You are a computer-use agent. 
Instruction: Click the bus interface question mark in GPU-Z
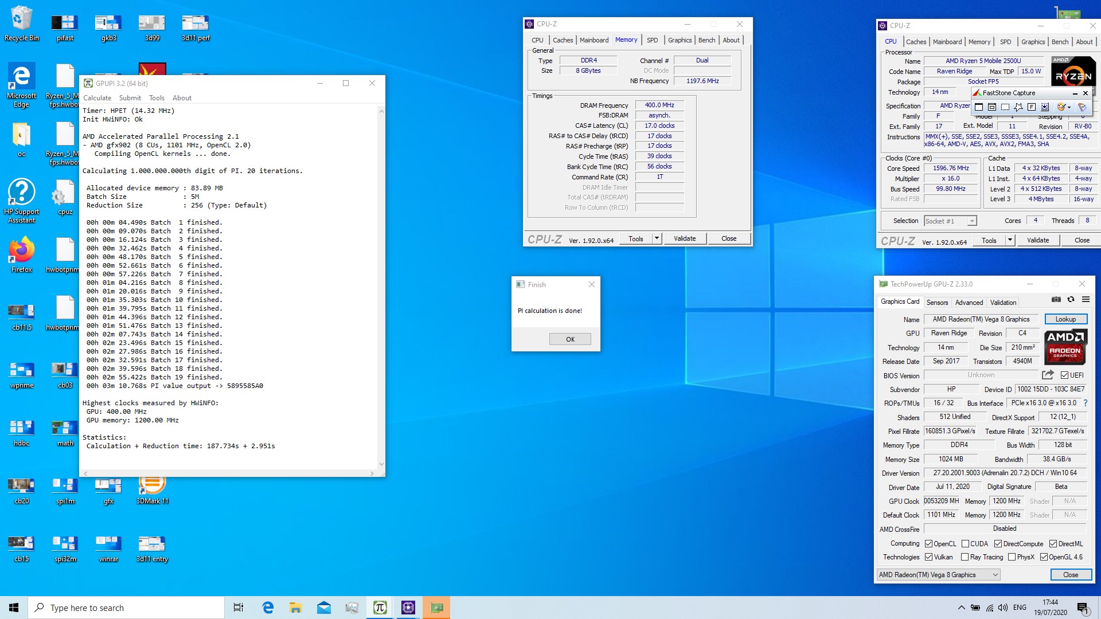tap(1086, 403)
